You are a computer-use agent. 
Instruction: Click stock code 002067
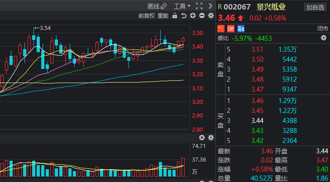(x=237, y=7)
